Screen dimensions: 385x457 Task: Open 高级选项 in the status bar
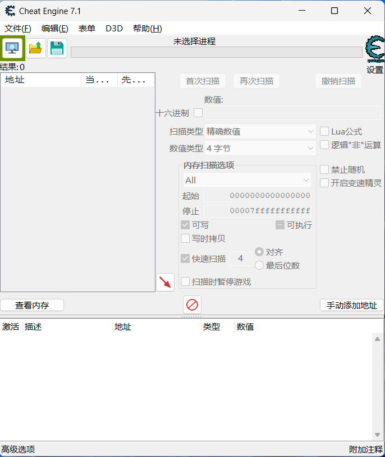point(18,449)
